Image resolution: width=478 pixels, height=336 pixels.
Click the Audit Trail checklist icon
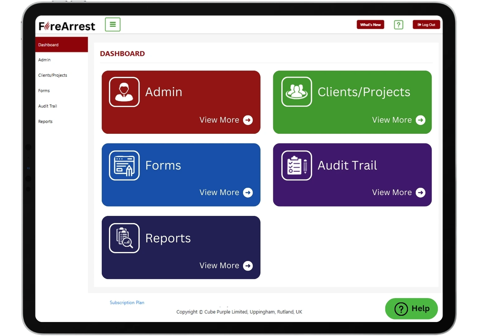click(297, 165)
